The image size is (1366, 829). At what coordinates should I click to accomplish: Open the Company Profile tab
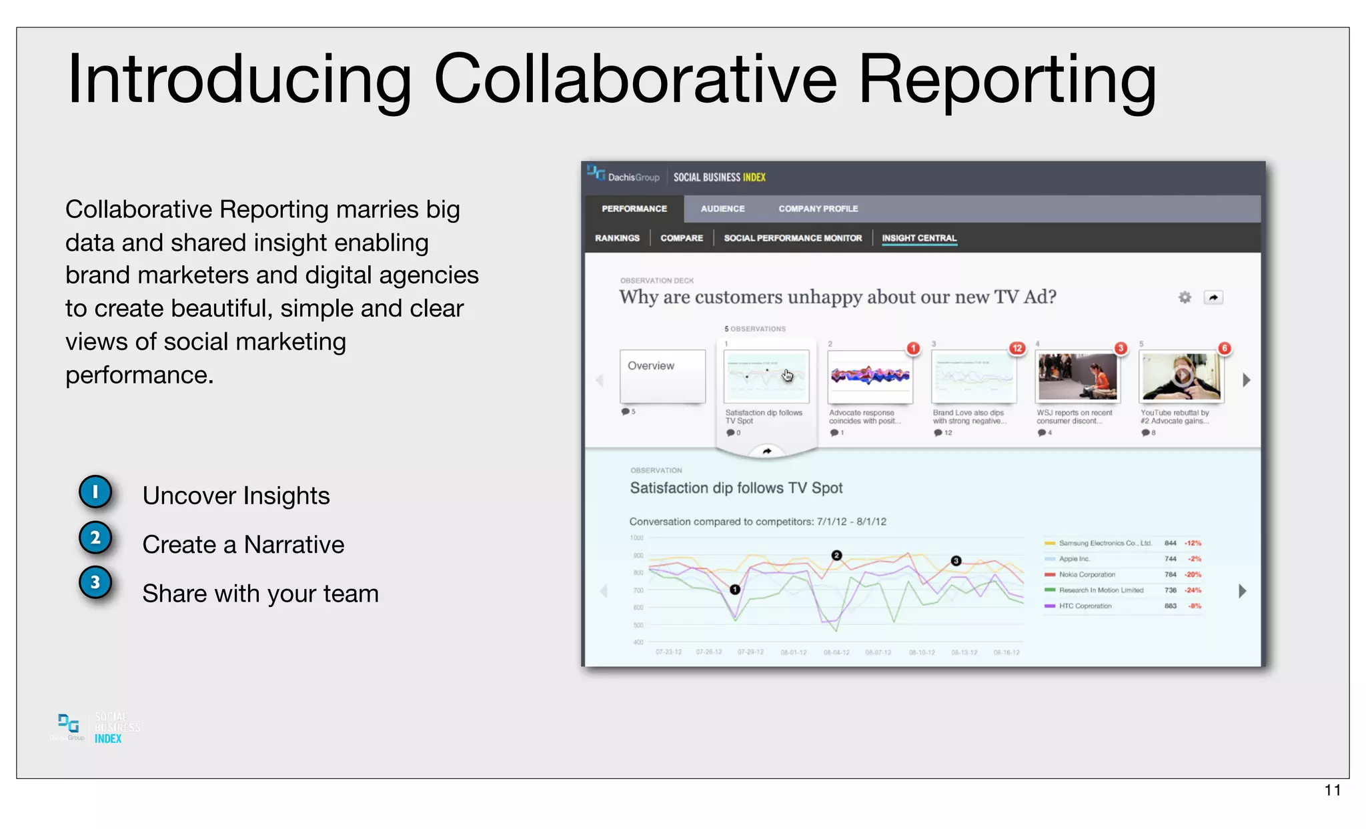(x=818, y=209)
